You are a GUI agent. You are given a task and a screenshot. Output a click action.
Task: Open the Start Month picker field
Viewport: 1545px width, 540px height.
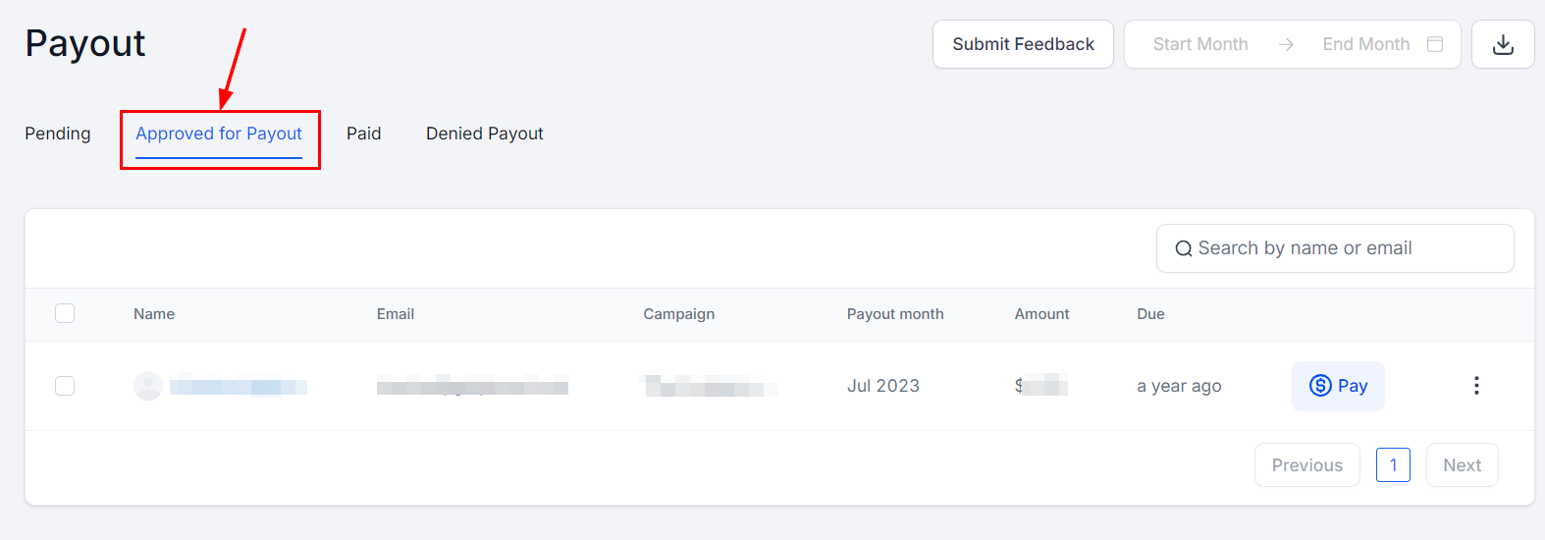pos(1200,44)
